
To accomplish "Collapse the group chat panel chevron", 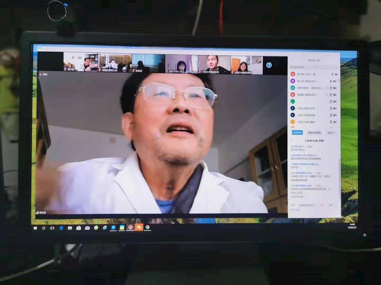I will (292, 140).
